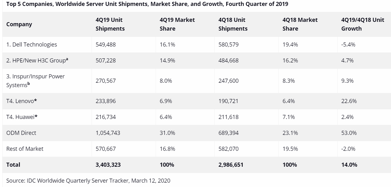391x187 pixels.
Task: Click the Company column header
Action: (19, 24)
